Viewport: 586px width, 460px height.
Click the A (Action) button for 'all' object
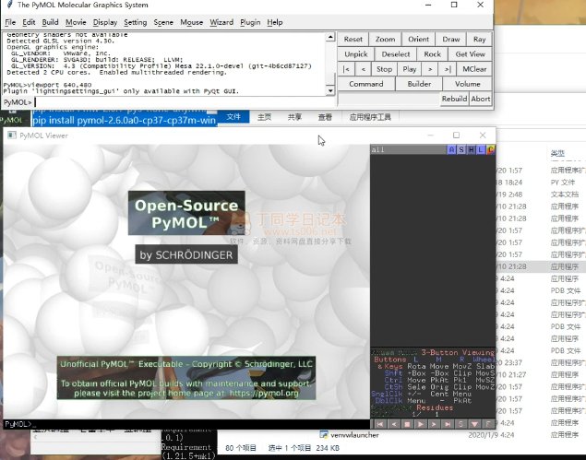coord(451,149)
